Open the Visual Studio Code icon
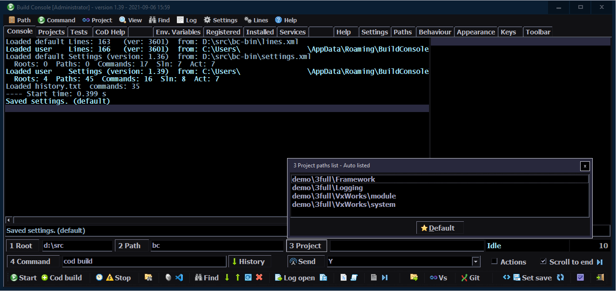Image resolution: width=616 pixels, height=291 pixels. [179, 278]
